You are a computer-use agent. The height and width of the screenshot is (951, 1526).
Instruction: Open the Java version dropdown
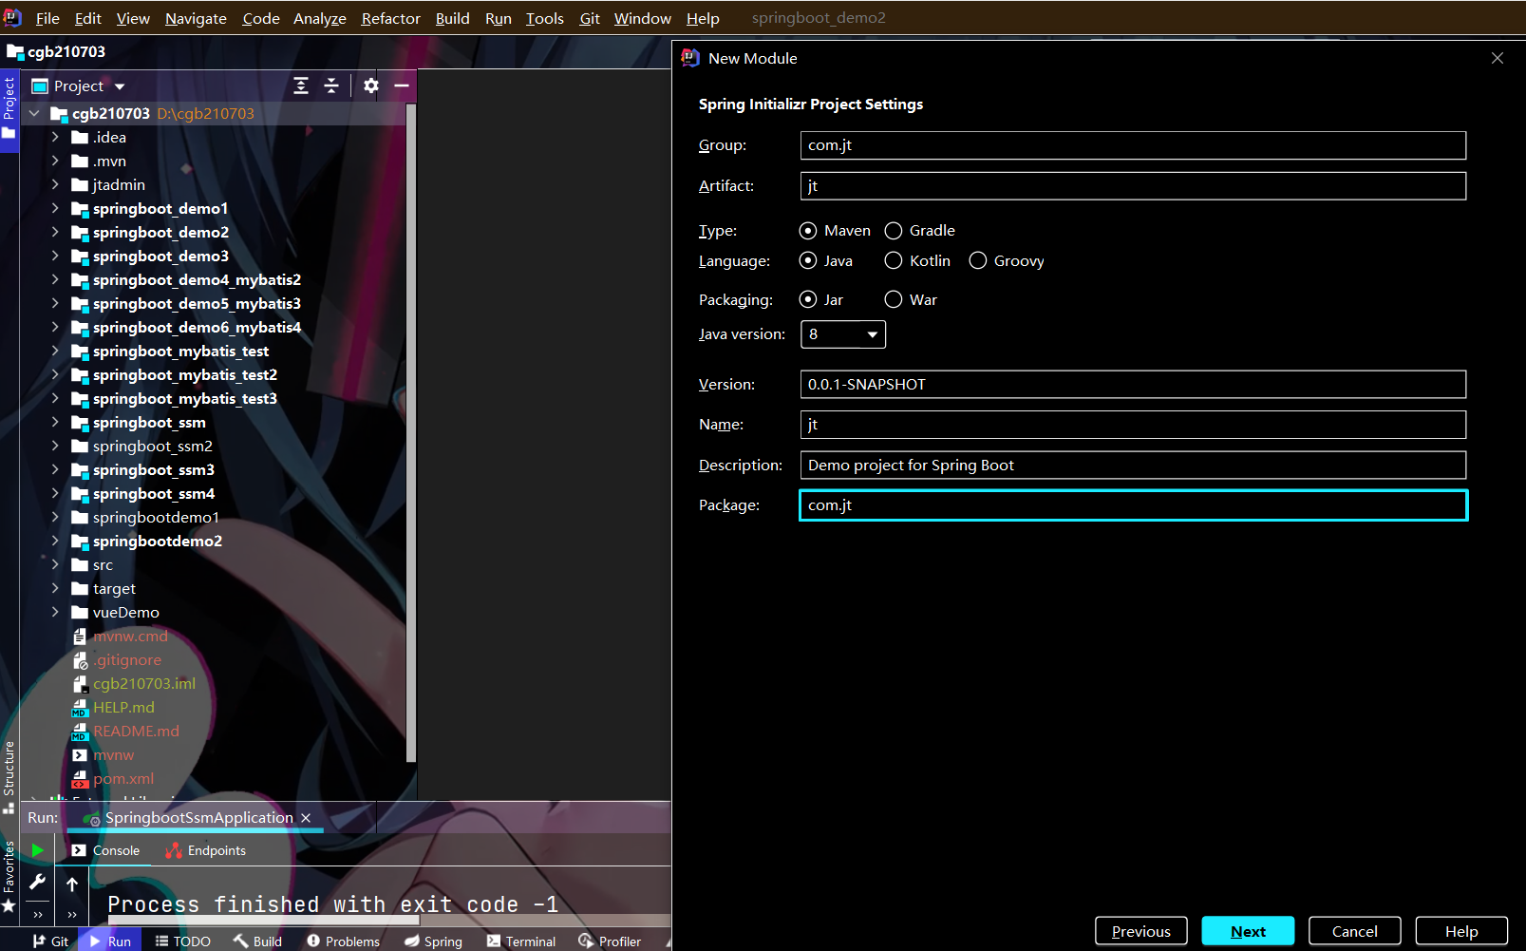pos(843,334)
